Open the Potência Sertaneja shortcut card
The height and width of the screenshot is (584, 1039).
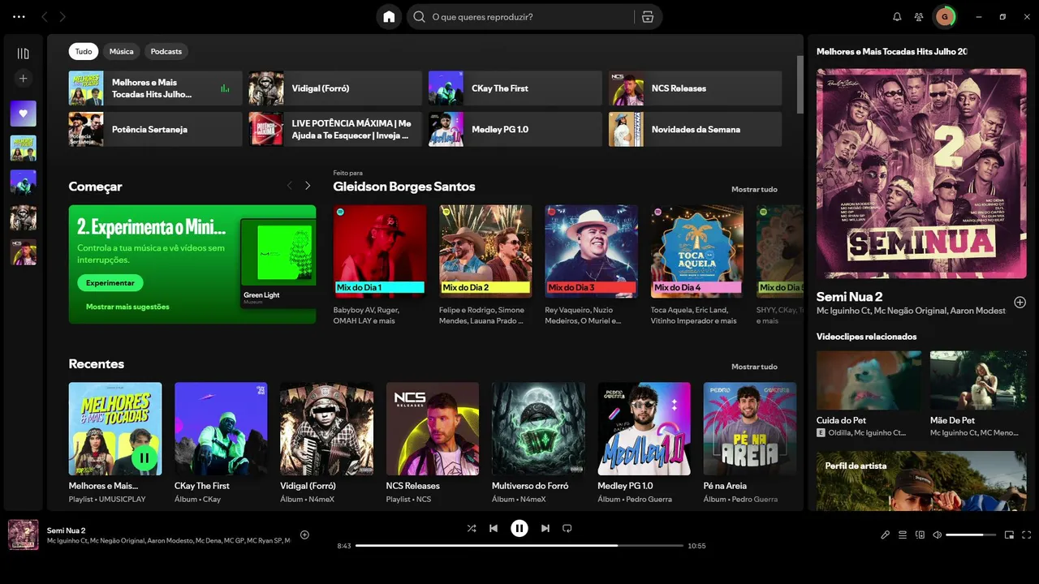(155, 129)
